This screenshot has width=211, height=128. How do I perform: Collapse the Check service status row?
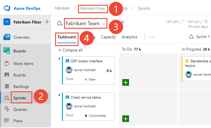point(59,95)
